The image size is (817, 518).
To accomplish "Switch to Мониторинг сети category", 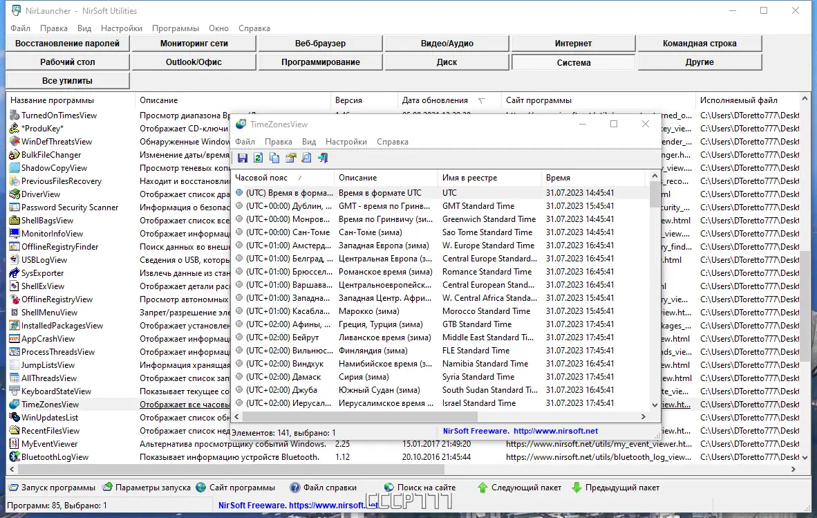I will point(194,44).
